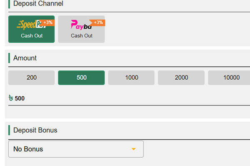Pick the 1000 amount option
This screenshot has height=166, width=250.
(131, 78)
